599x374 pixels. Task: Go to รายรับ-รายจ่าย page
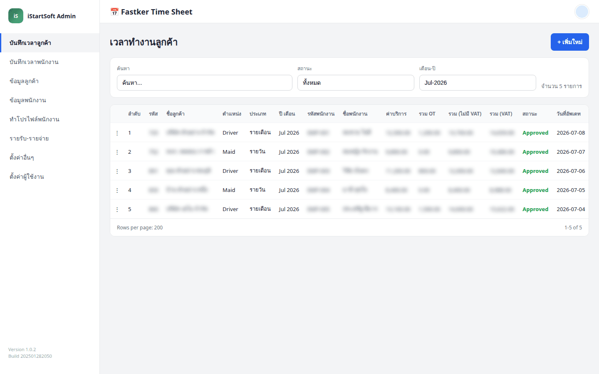(x=50, y=138)
